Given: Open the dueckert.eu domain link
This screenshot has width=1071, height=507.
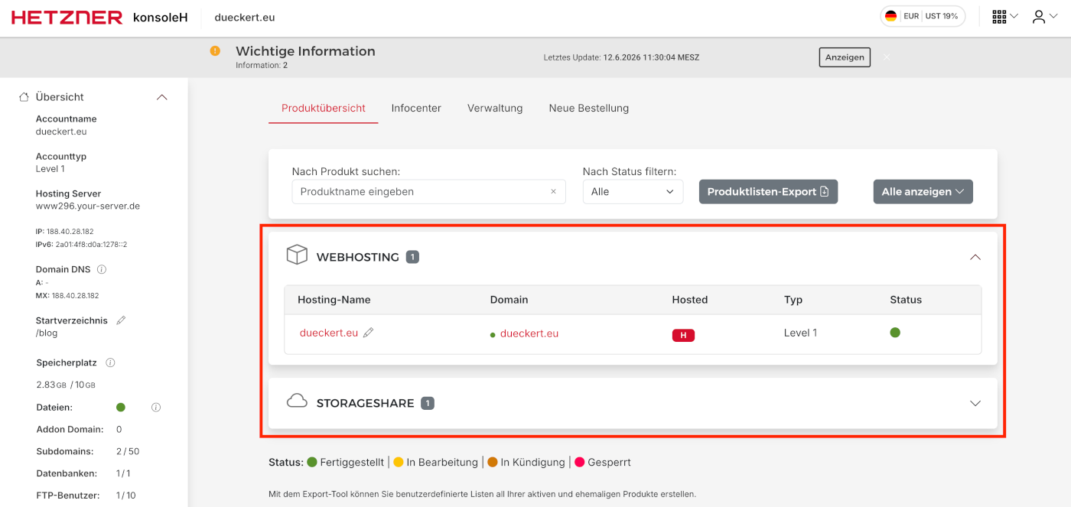Looking at the screenshot, I should tap(529, 333).
